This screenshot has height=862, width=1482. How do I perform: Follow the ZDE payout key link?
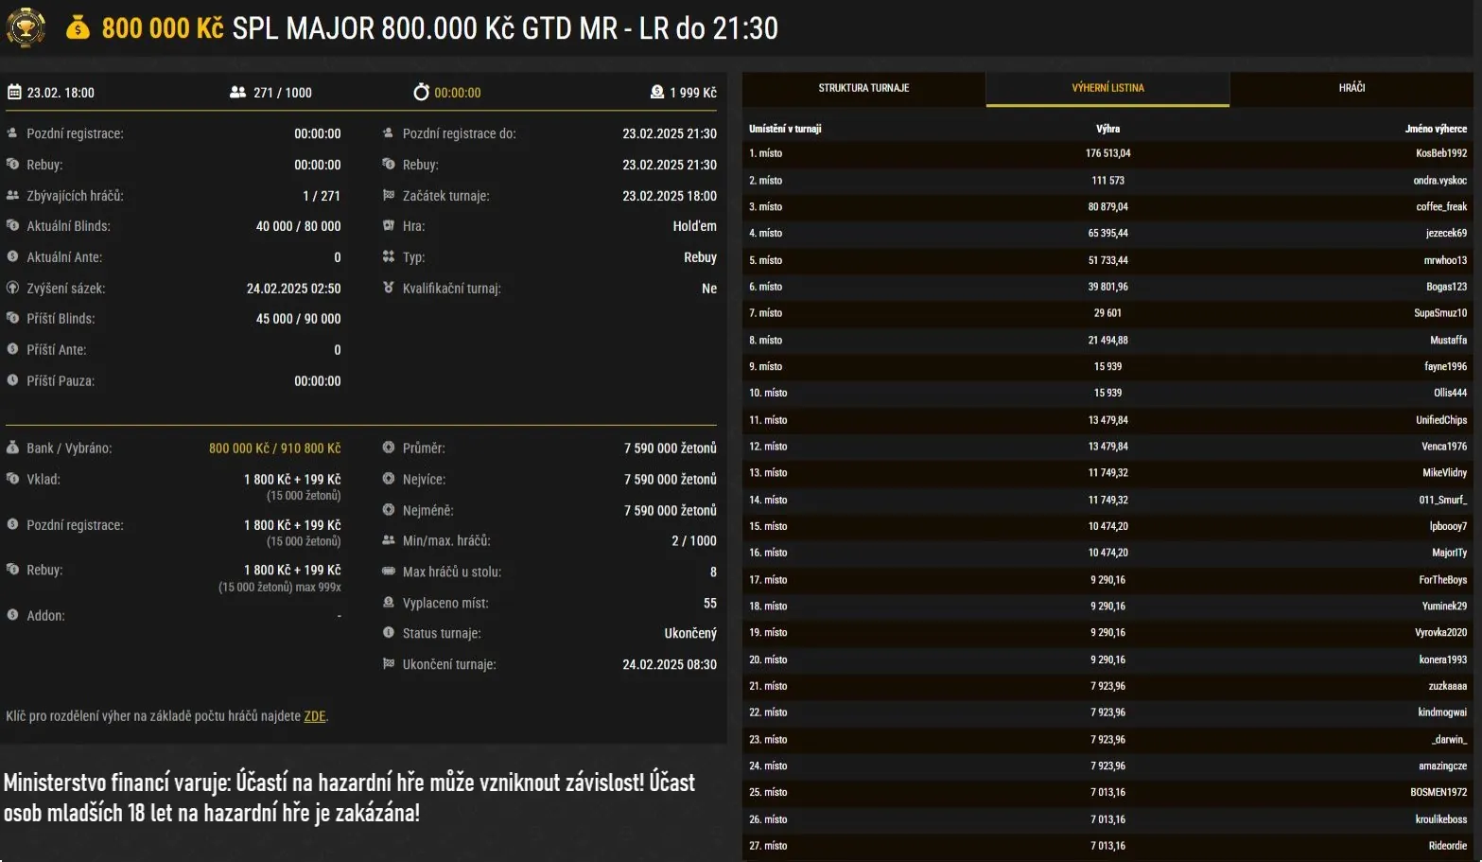click(314, 716)
